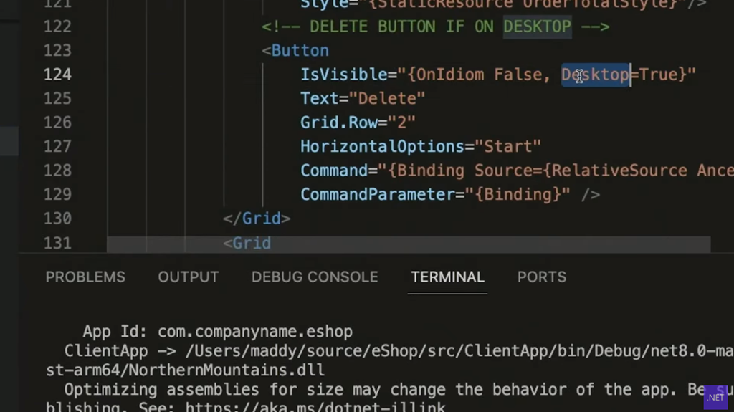Click the ClientApp path line in terminal
Image resolution: width=734 pixels, height=412 pixels.
pos(399,350)
